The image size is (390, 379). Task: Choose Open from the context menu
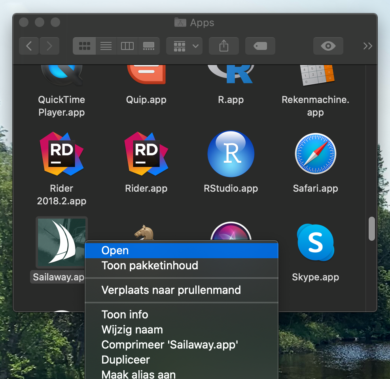coord(182,251)
